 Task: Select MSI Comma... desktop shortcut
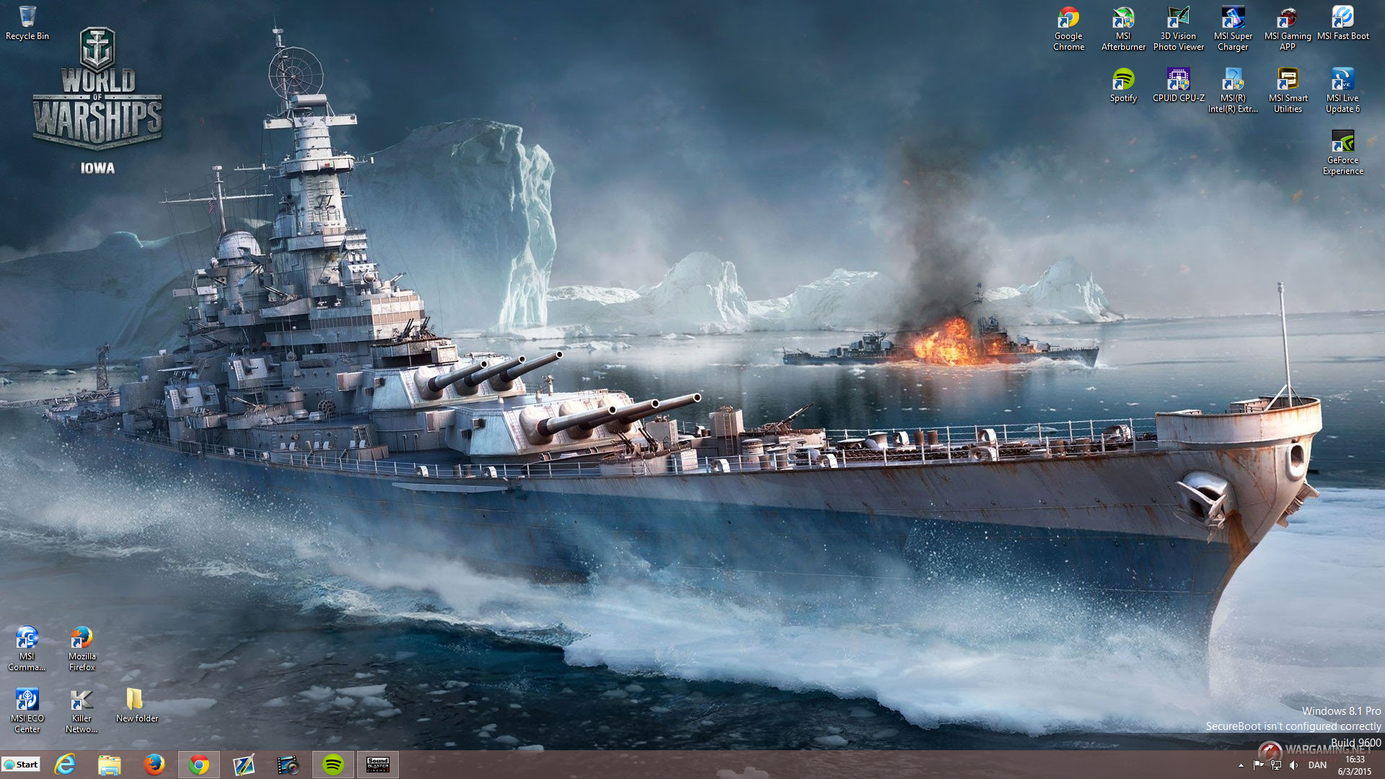click(27, 648)
